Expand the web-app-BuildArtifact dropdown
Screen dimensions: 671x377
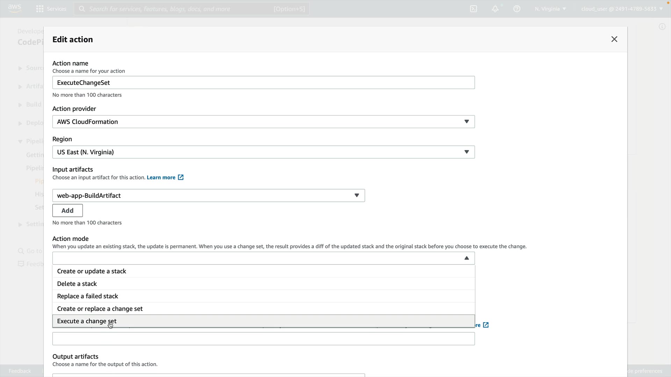pyautogui.click(x=208, y=195)
